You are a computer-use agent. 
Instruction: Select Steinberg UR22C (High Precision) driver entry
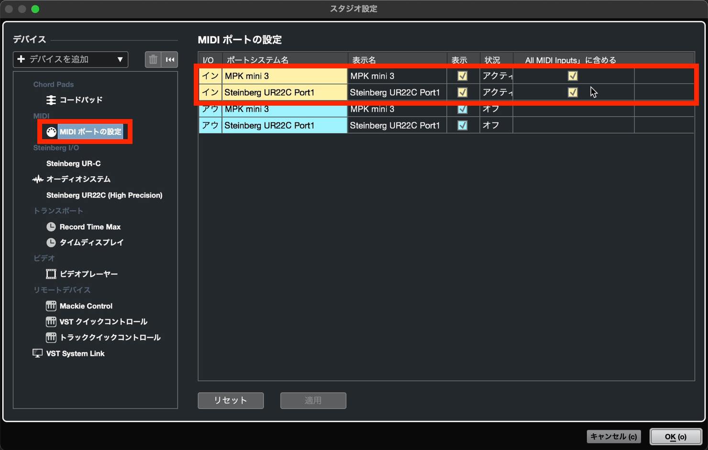(104, 195)
